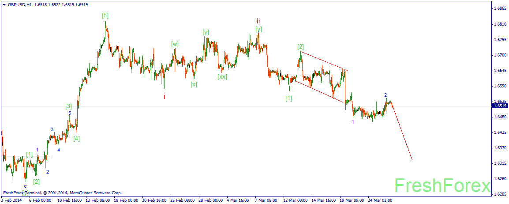Screen dimensions: 509x204
Task: Select the red ii wave label
Action: click(x=258, y=21)
